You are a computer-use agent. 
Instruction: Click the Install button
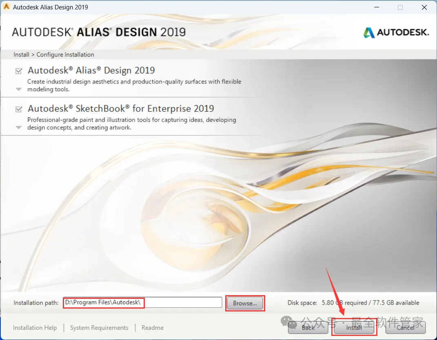click(354, 327)
